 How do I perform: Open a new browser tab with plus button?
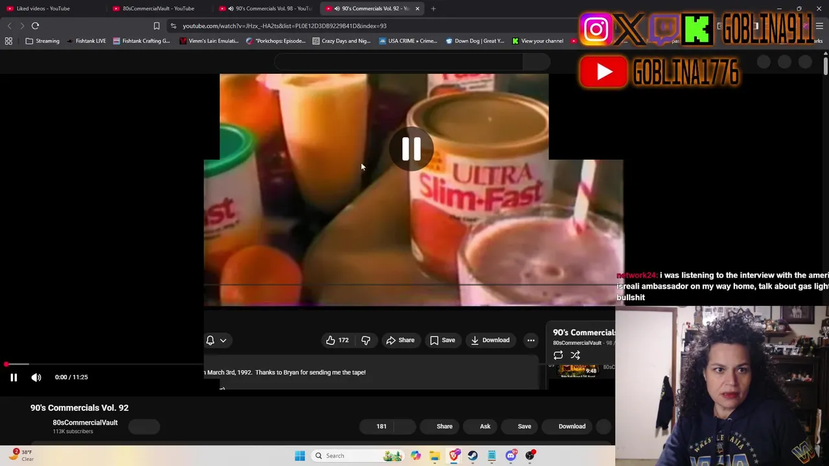(x=433, y=8)
